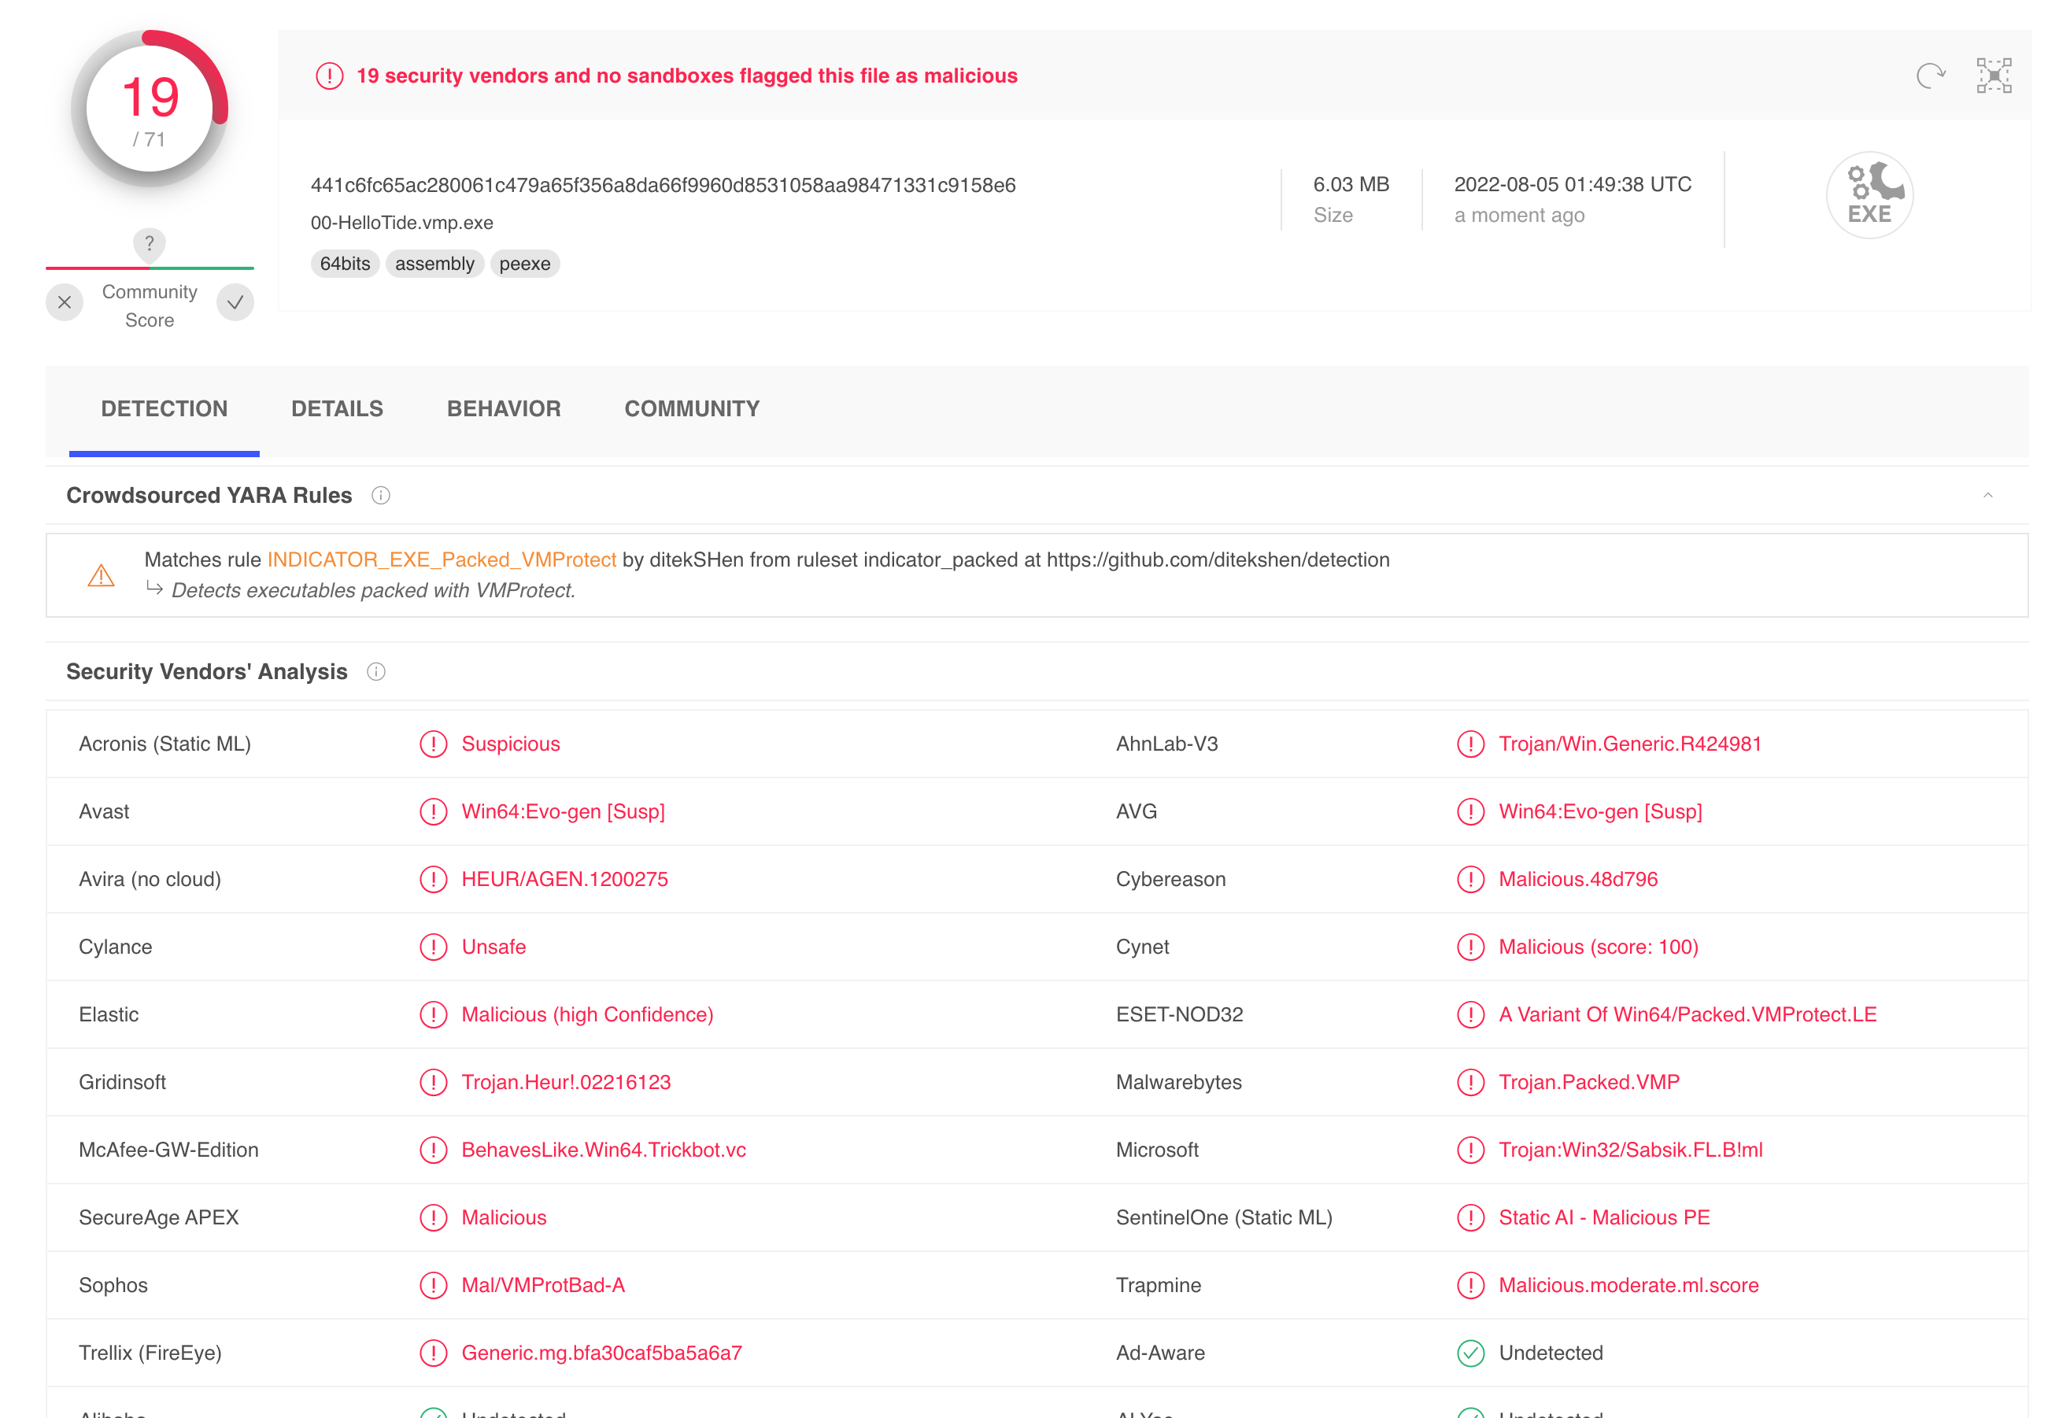This screenshot has height=1418, width=2059.
Task: Click info icon beside Crowdsourced YARA Rules
Action: click(x=380, y=496)
